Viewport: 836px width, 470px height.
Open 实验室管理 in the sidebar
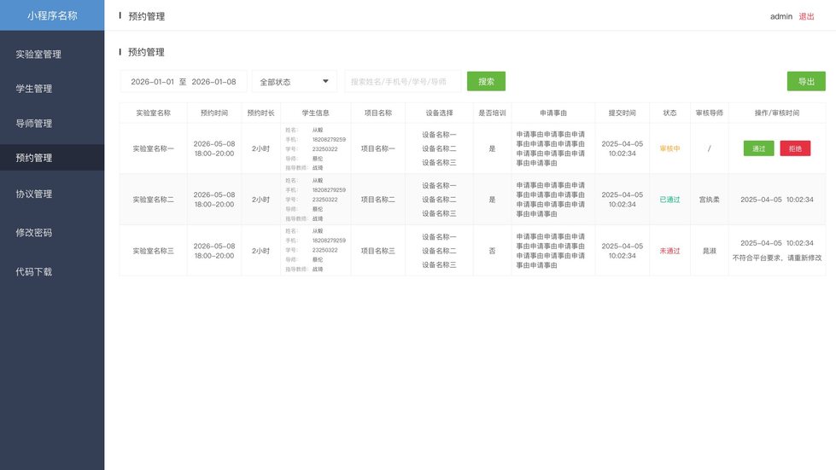pos(38,55)
